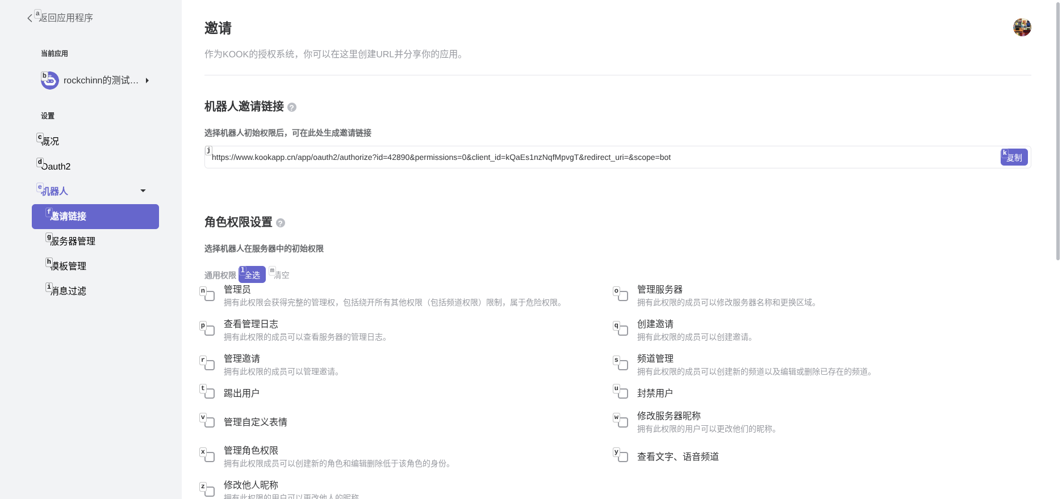Tick the 创建邀请 checkbox
This screenshot has width=1062, height=499.
point(623,331)
